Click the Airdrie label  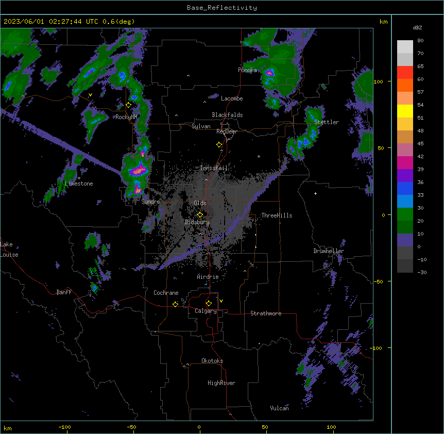(208, 277)
